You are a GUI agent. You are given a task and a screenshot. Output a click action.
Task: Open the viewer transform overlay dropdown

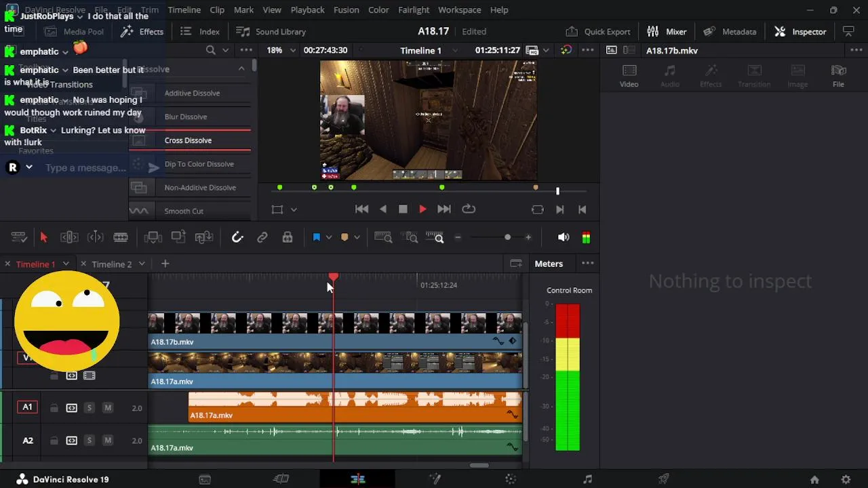pyautogui.click(x=294, y=209)
